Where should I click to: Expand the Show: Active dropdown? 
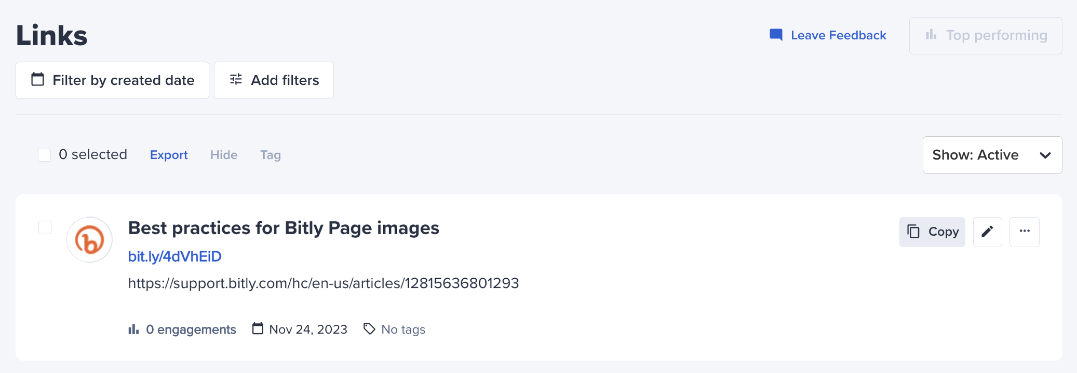[x=992, y=155]
